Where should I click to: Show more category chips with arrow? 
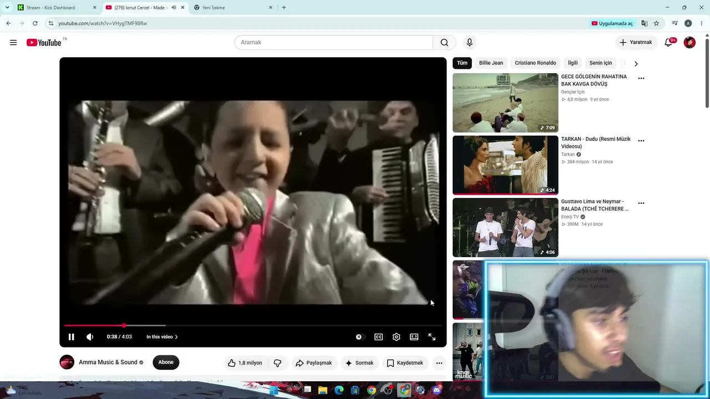point(636,63)
